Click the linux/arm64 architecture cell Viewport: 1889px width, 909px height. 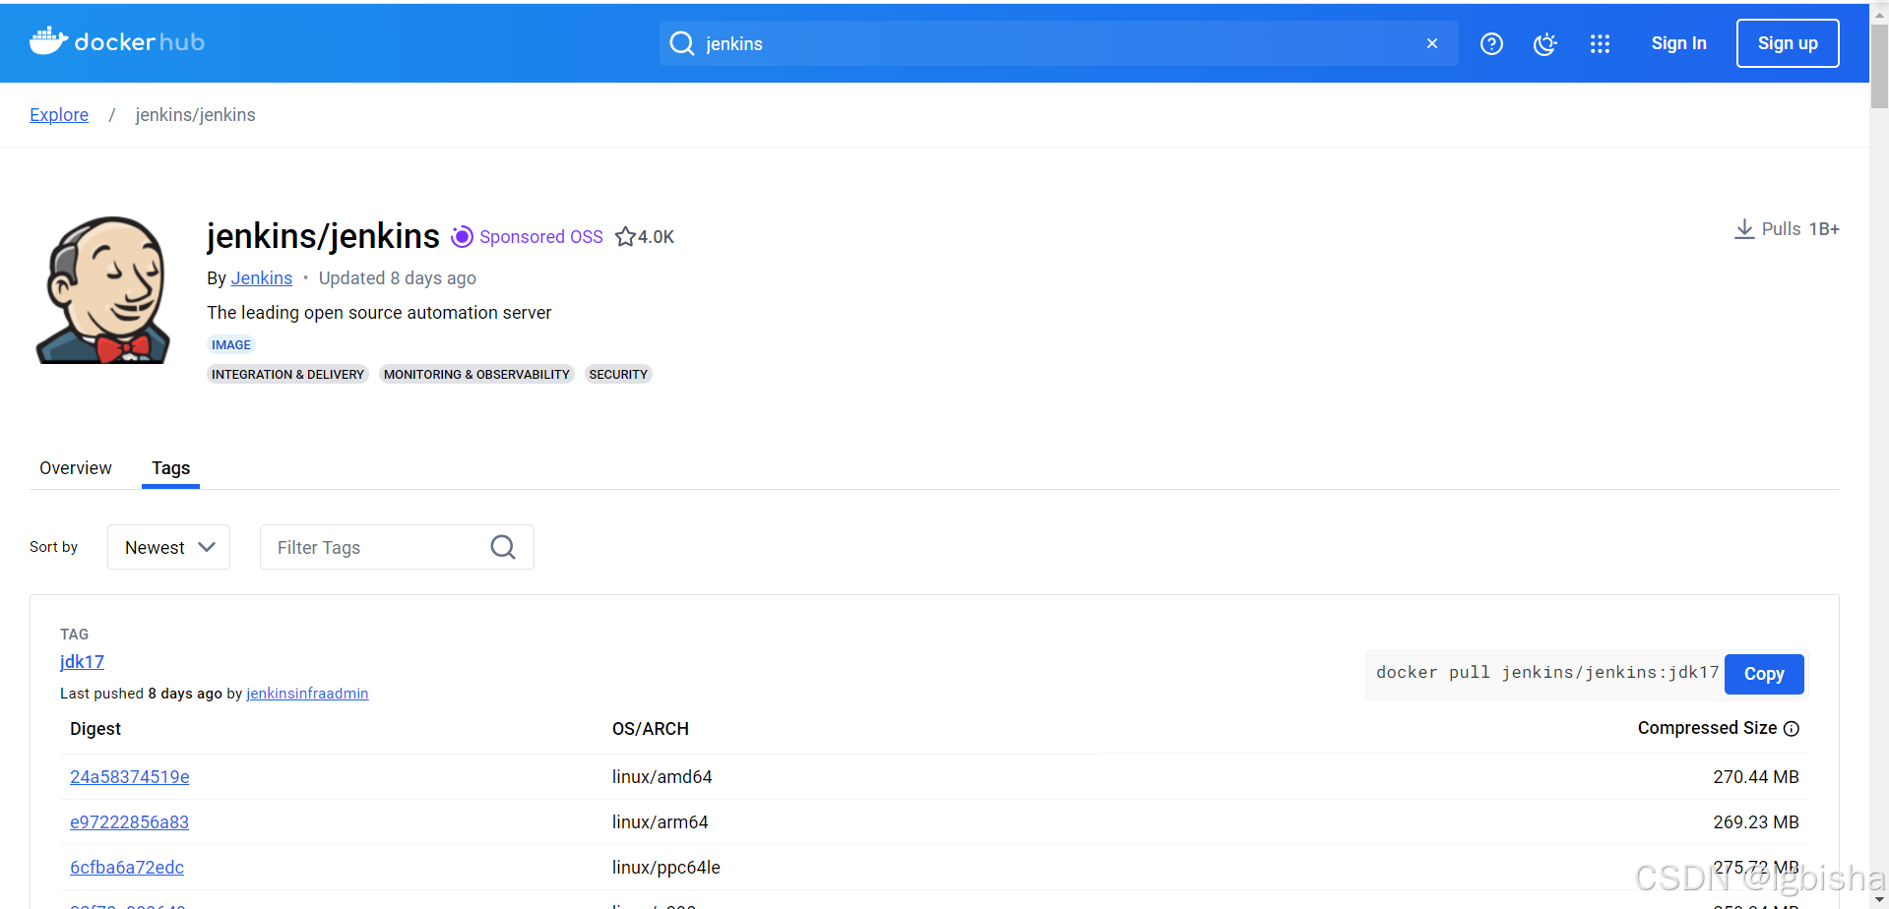(661, 822)
